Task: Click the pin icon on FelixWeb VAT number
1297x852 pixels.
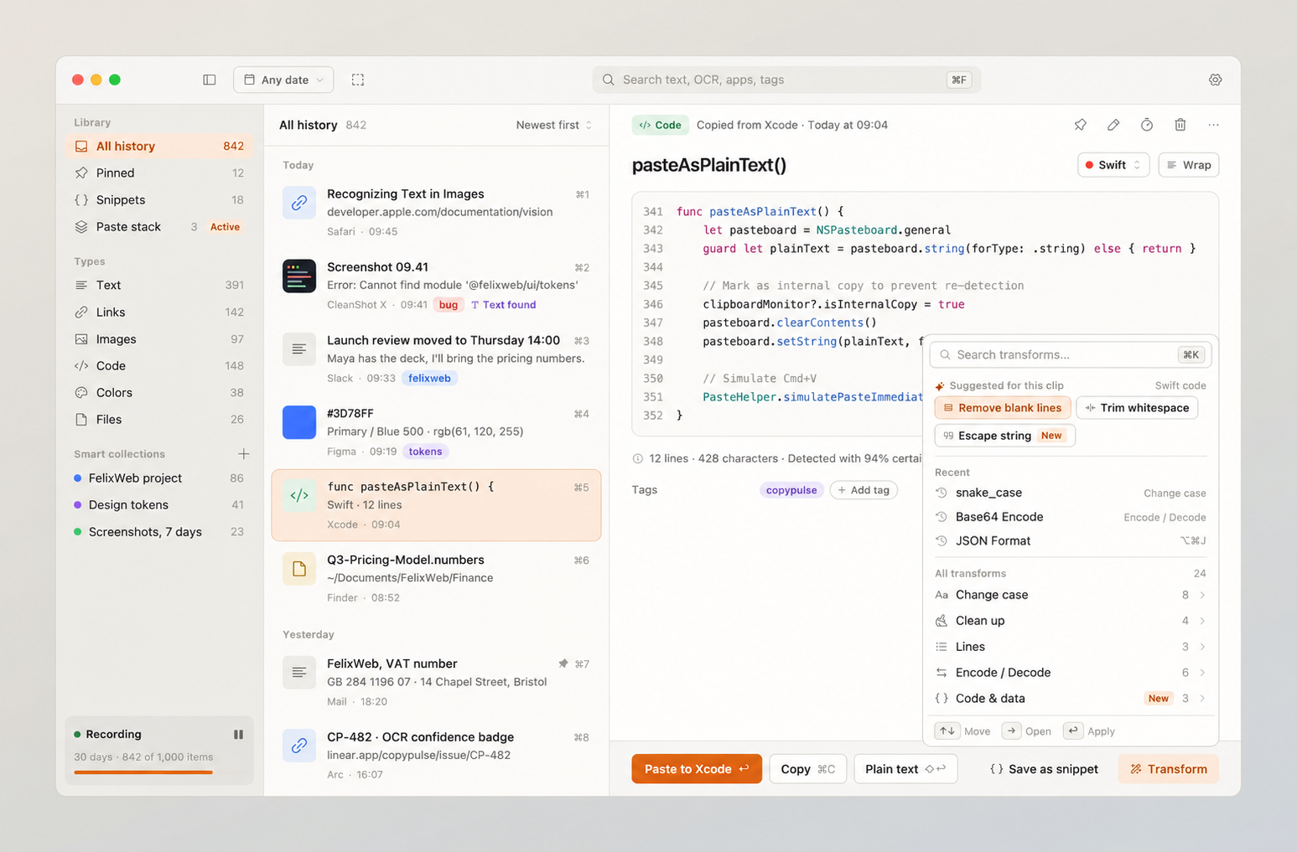Action: coord(563,664)
